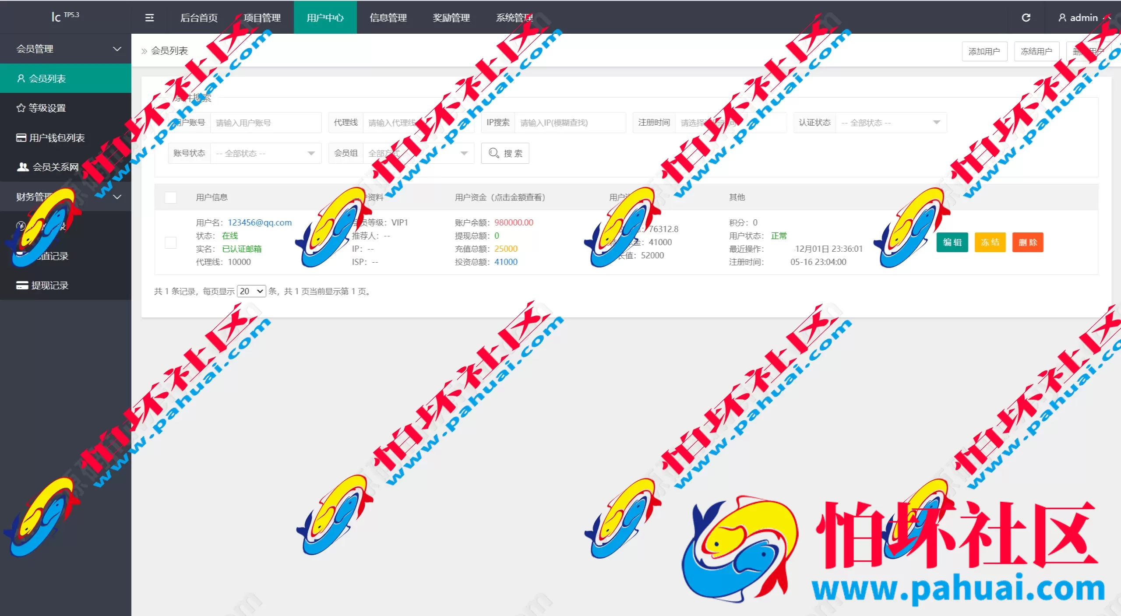Click the registration time 05-16 23:04:00

coord(818,262)
